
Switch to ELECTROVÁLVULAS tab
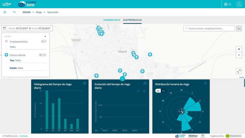[x=132, y=20]
